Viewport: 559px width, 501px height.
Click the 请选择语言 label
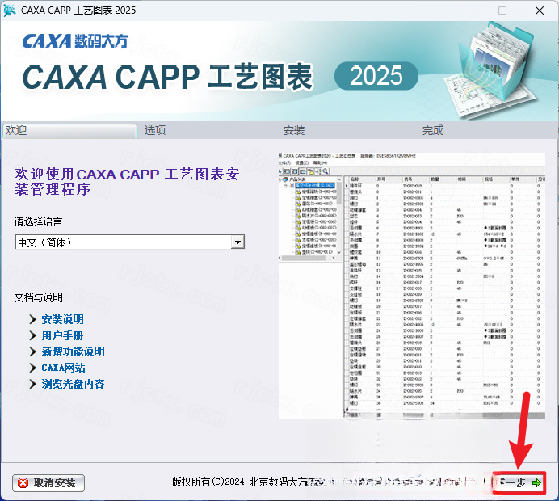[39, 221]
